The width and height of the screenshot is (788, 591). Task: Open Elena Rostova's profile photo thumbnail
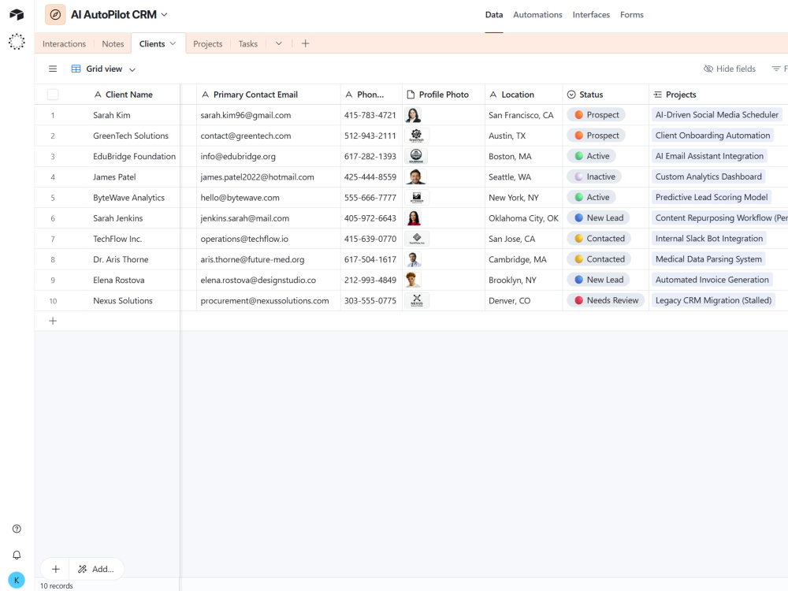(413, 280)
